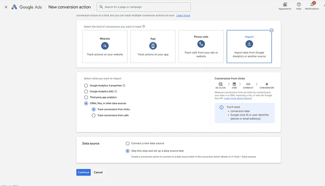Close the new conversion action page
The image size is (325, 186).
tap(6, 7)
